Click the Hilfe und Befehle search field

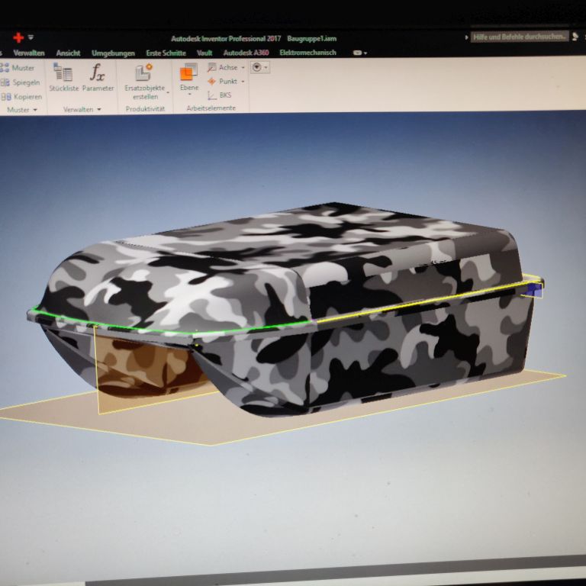pos(518,36)
